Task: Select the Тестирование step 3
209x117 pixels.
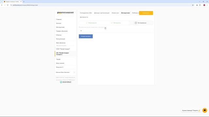Action: tap(140, 23)
